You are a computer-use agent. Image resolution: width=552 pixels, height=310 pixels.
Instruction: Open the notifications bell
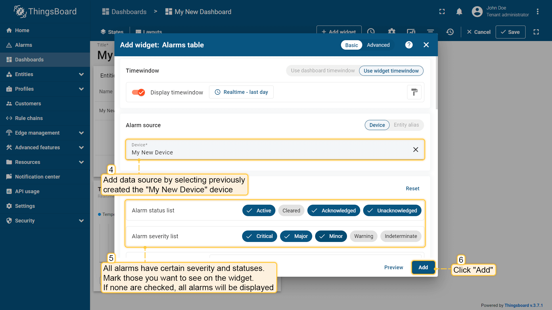click(459, 11)
